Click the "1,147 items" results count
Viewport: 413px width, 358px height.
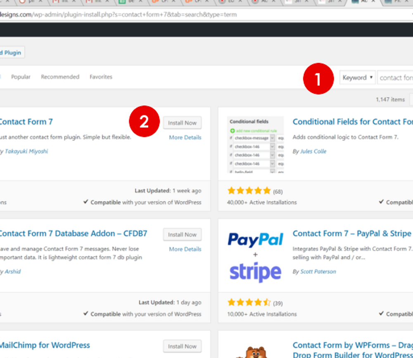(390, 100)
